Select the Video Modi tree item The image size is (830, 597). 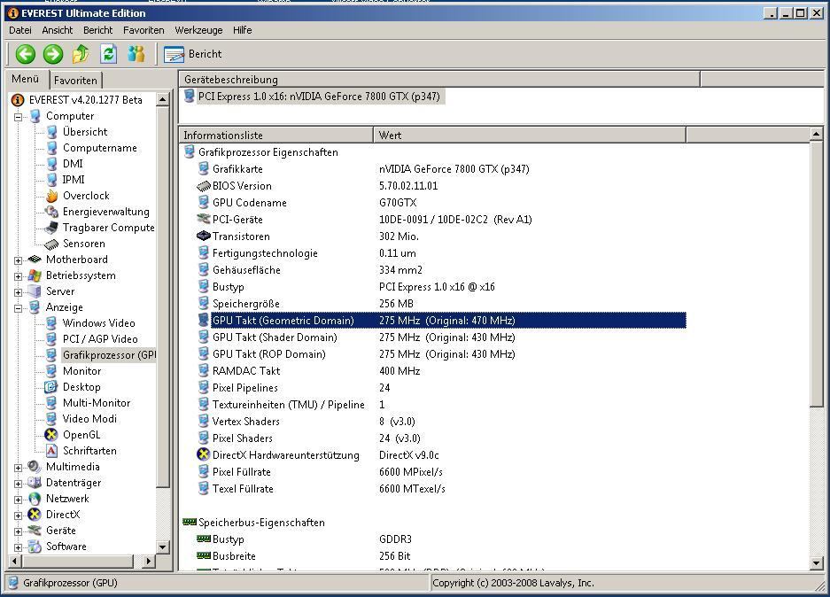(89, 419)
